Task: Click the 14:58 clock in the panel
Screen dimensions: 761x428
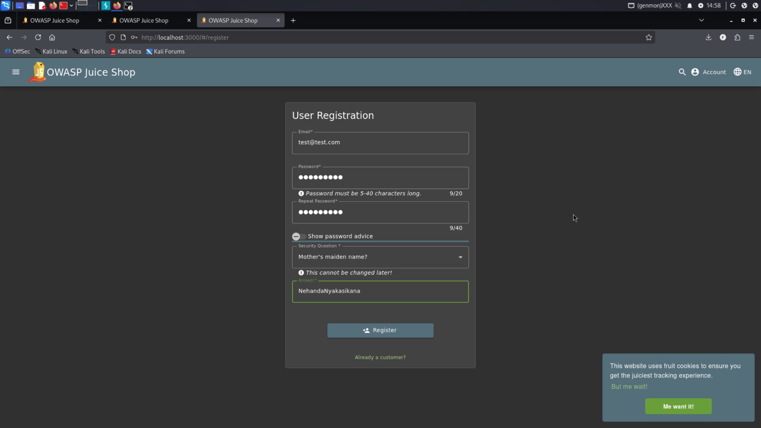Action: (713, 5)
